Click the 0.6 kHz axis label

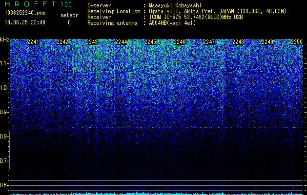click(x=4, y=185)
